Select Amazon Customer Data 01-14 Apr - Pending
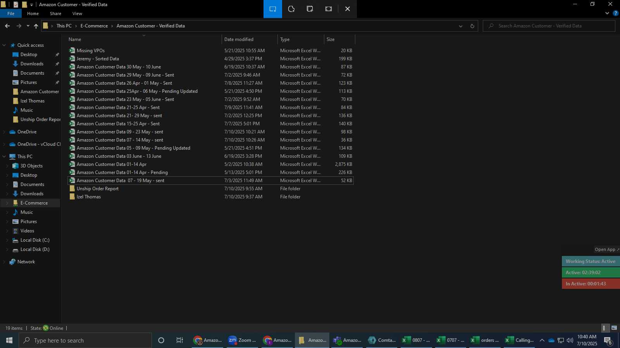 (122, 172)
